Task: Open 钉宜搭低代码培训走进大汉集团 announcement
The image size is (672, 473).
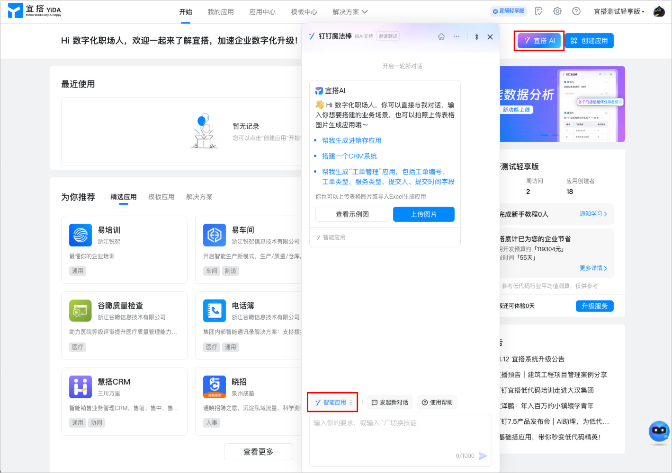Action: click(547, 390)
